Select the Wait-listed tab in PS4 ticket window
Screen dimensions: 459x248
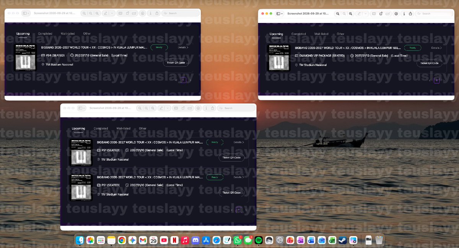(68, 34)
